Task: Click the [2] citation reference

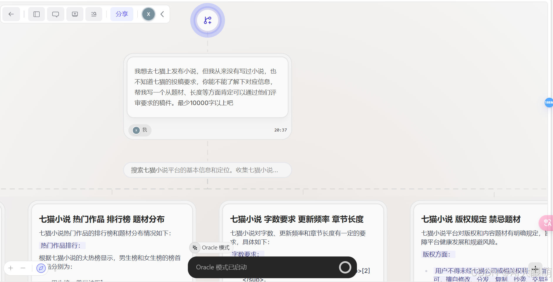Action: (x=366, y=271)
